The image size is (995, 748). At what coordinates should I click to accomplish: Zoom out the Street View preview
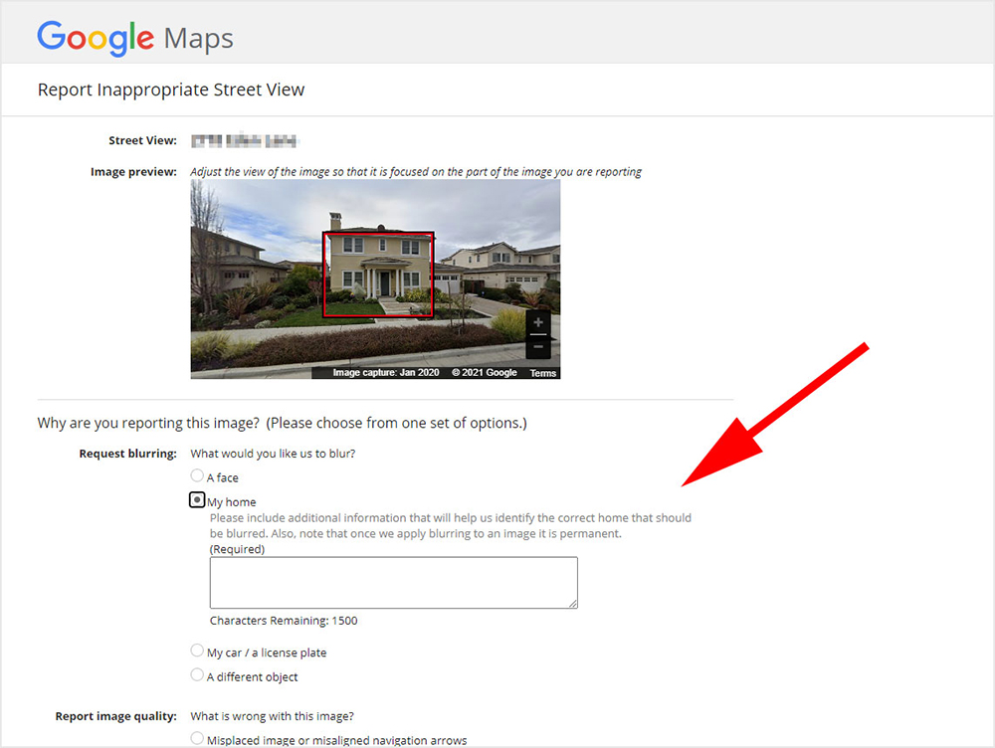tap(538, 347)
